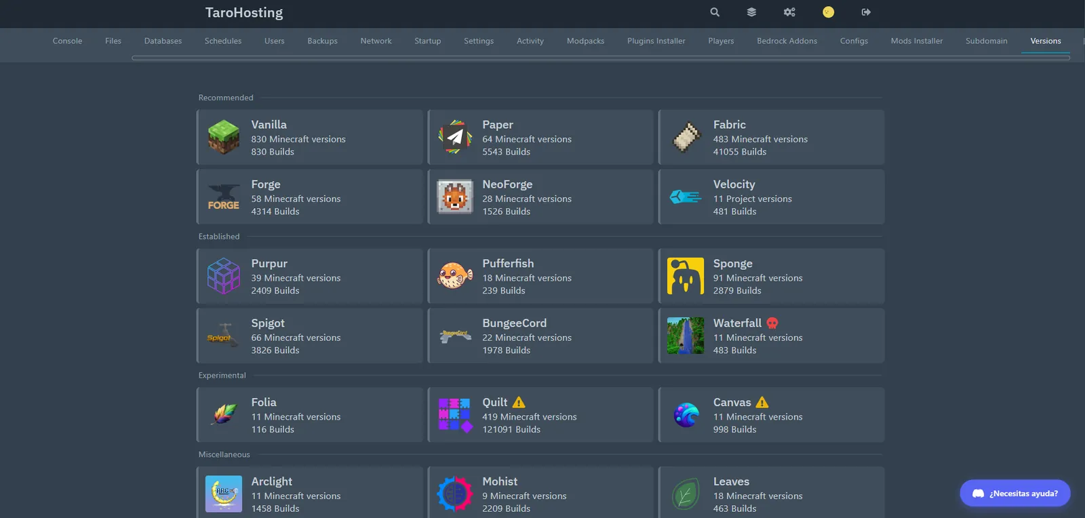1085x518 pixels.
Task: Click the NeoForge fox icon
Action: pos(455,197)
